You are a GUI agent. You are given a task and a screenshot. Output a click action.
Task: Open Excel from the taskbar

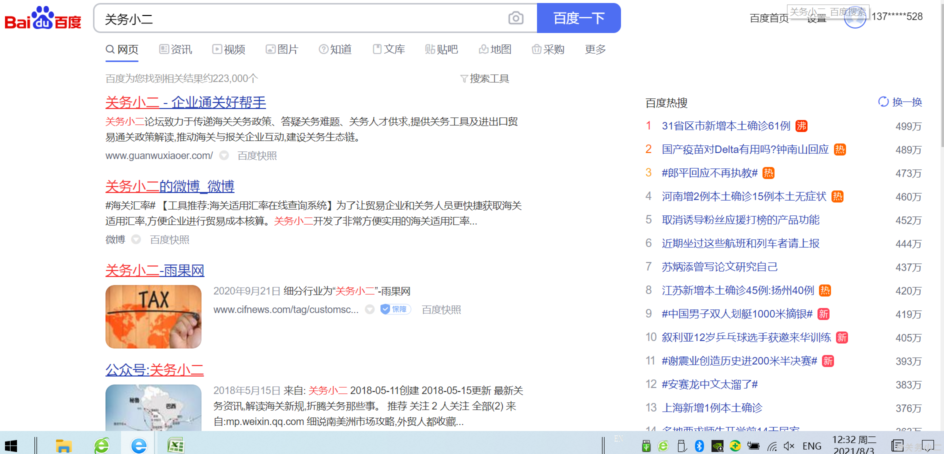(175, 445)
